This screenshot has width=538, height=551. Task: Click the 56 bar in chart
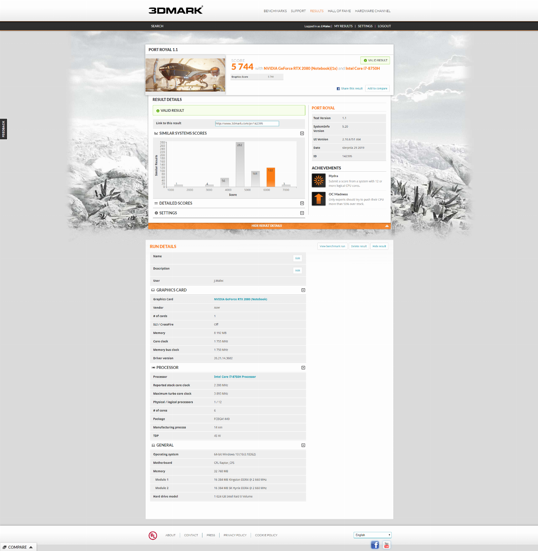(x=224, y=182)
